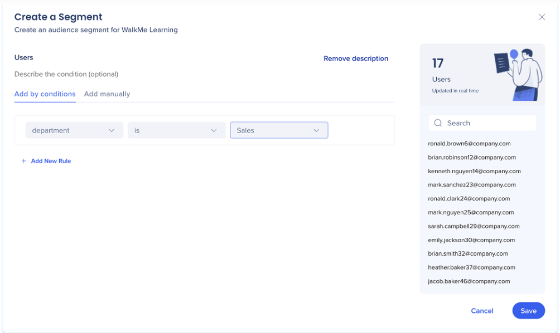The width and height of the screenshot is (560, 333).
Task: Choose jacob.baker46@company.com in the list
Action: (469, 281)
